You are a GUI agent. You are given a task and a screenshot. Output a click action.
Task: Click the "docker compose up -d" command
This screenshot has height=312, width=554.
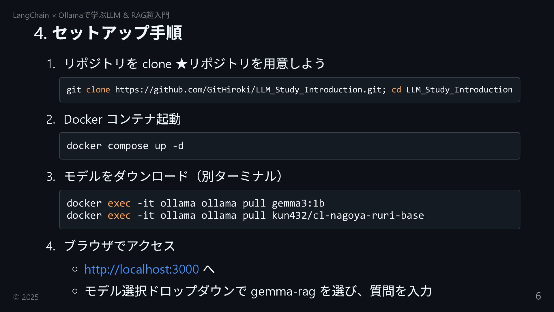pyautogui.click(x=125, y=146)
